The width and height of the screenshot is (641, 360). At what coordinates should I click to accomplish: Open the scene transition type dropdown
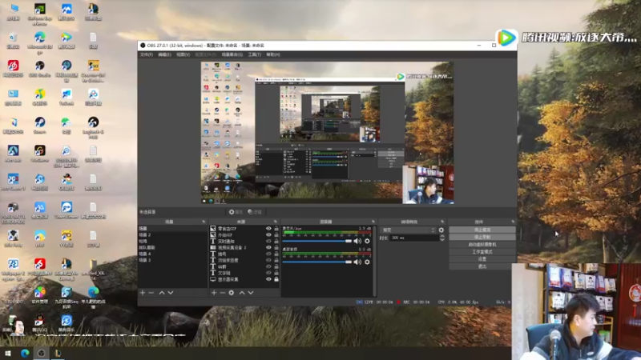coord(408,230)
